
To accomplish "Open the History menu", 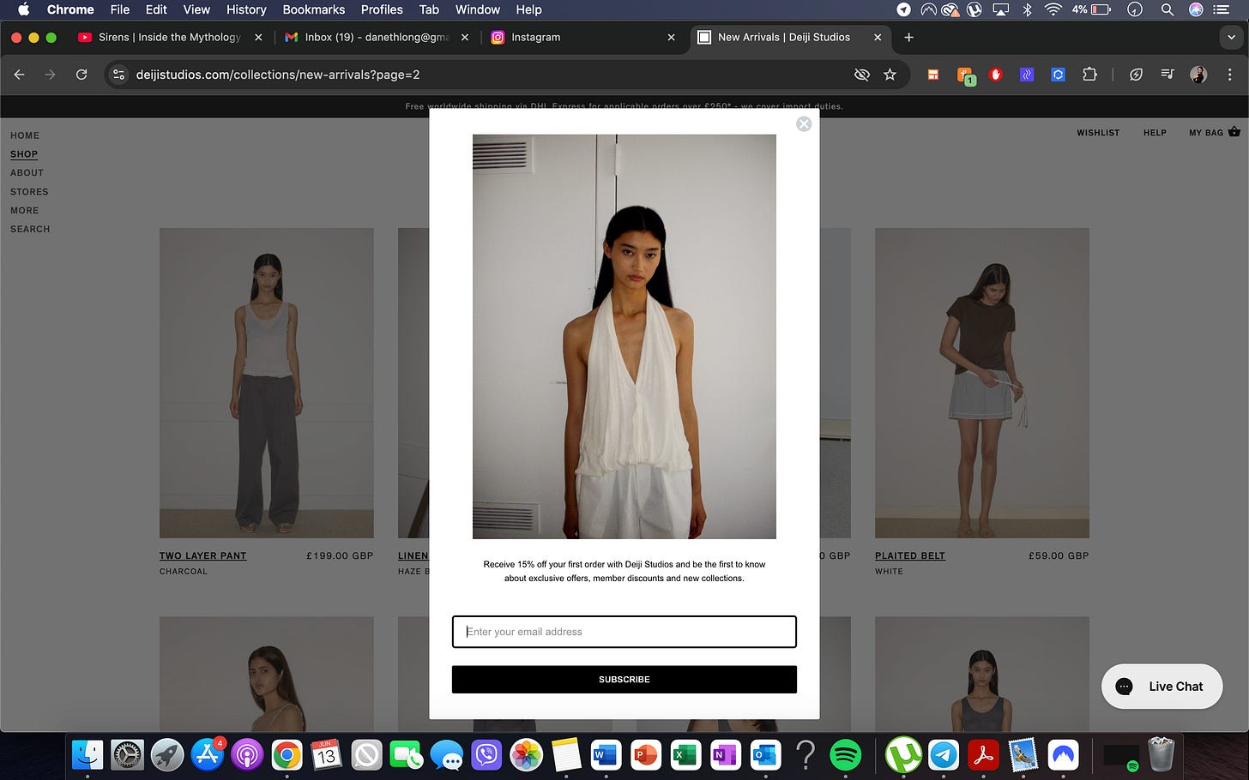I will coord(246,9).
